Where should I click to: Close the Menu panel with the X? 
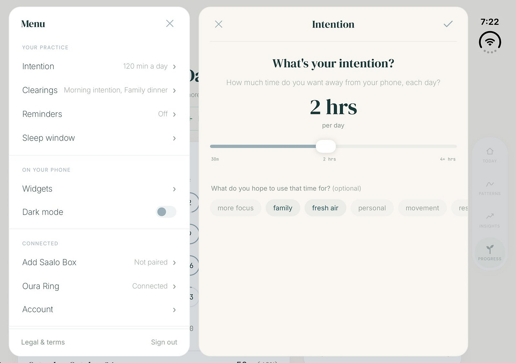pos(170,24)
